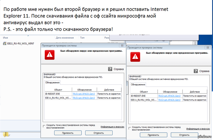The height and width of the screenshot is (140, 213).
Task: Sort by Объект column in left dialog
Action: (x=58, y=90)
